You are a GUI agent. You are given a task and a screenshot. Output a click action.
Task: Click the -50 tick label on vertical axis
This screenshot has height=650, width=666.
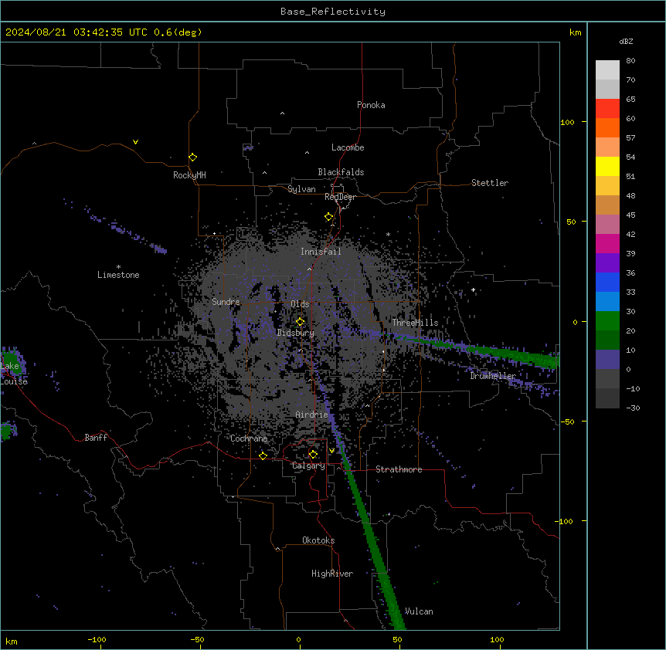click(567, 421)
